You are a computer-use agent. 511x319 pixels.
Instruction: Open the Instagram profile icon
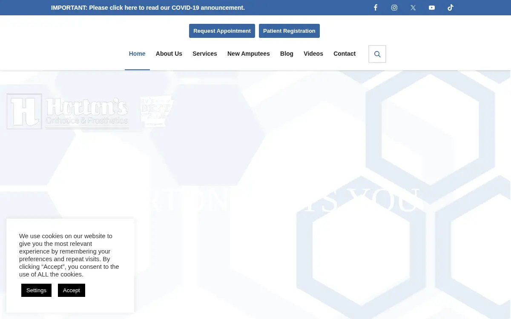(394, 8)
